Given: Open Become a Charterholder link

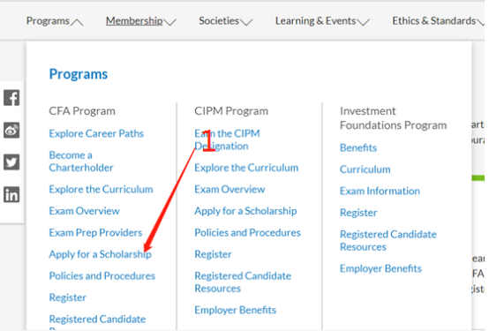Looking at the screenshot, I should tap(81, 162).
